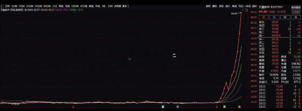Image resolution: width=302 pixels, height=111 pixels.
Task: Click the stock name 艾融软件 830799
Action: pos(270,7)
